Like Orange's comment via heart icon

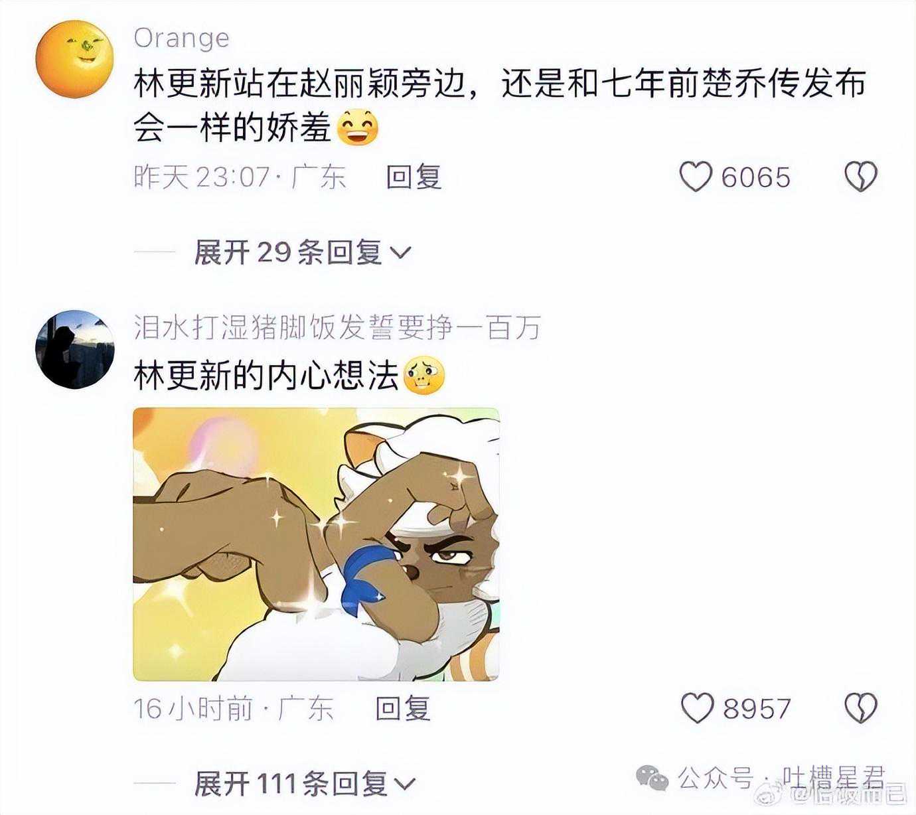(696, 177)
